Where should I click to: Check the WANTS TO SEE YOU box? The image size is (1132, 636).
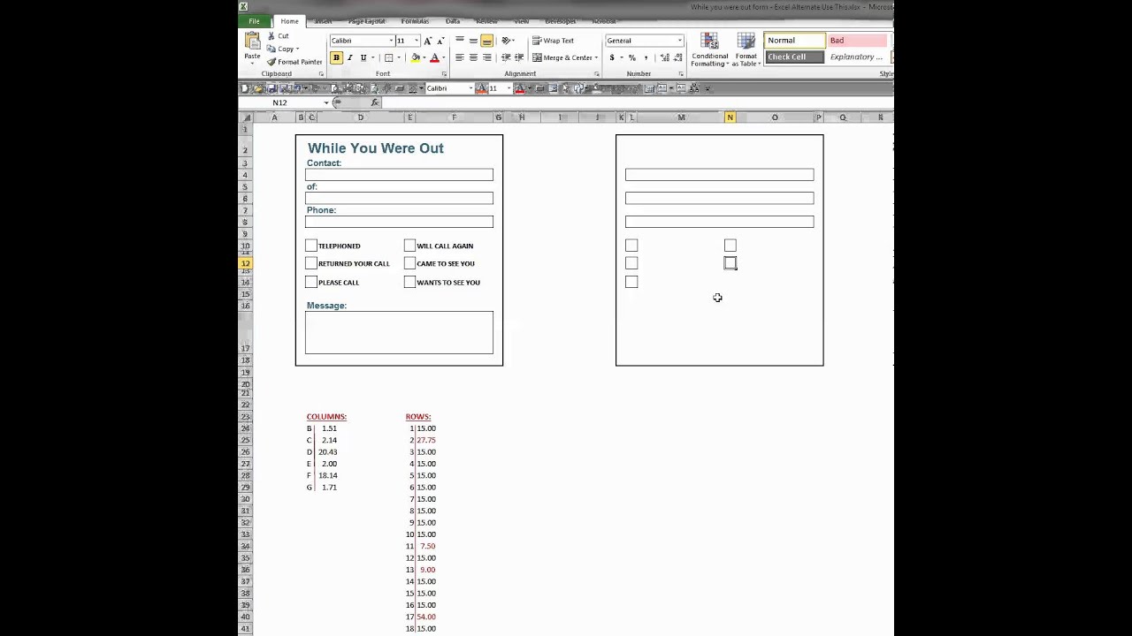click(409, 282)
